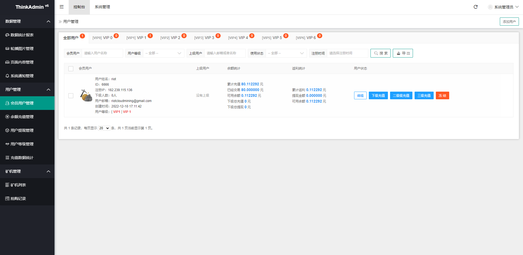Click the sidebar collapse hamburger icon
This screenshot has height=255, width=523.
click(x=62, y=7)
